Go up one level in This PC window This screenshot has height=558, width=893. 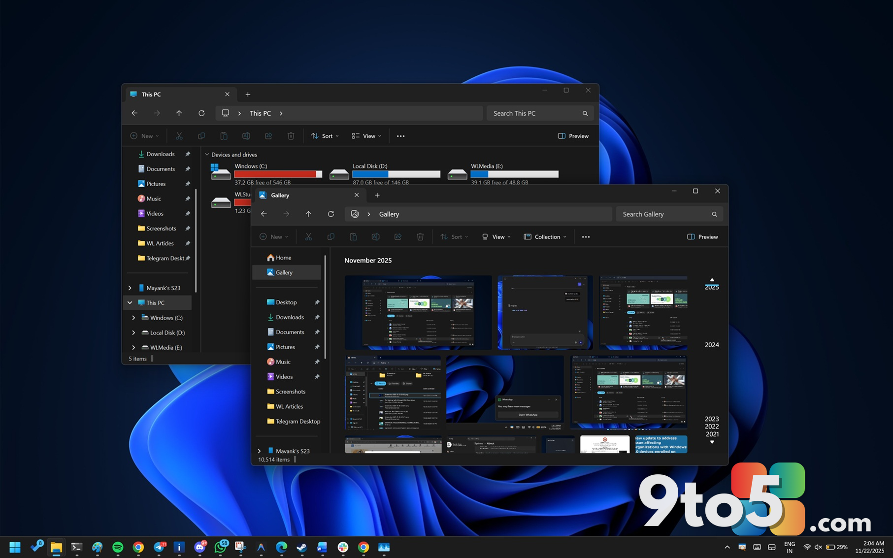179,113
